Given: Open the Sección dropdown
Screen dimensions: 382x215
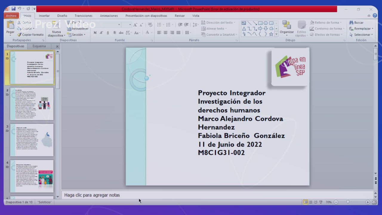Looking at the screenshot, I should pos(76,35).
